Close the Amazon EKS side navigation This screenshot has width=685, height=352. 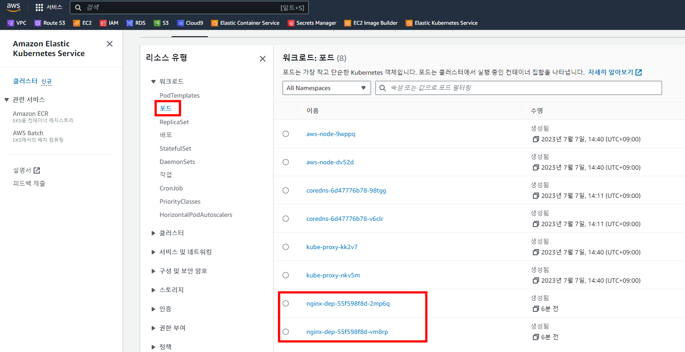pos(110,44)
